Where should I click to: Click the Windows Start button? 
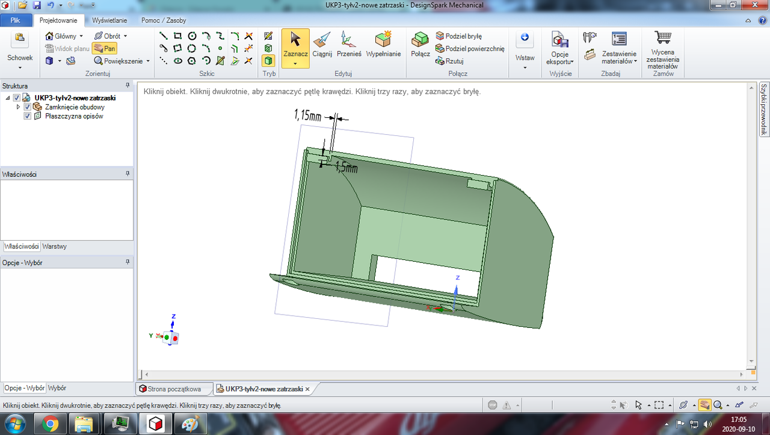pyautogui.click(x=16, y=424)
